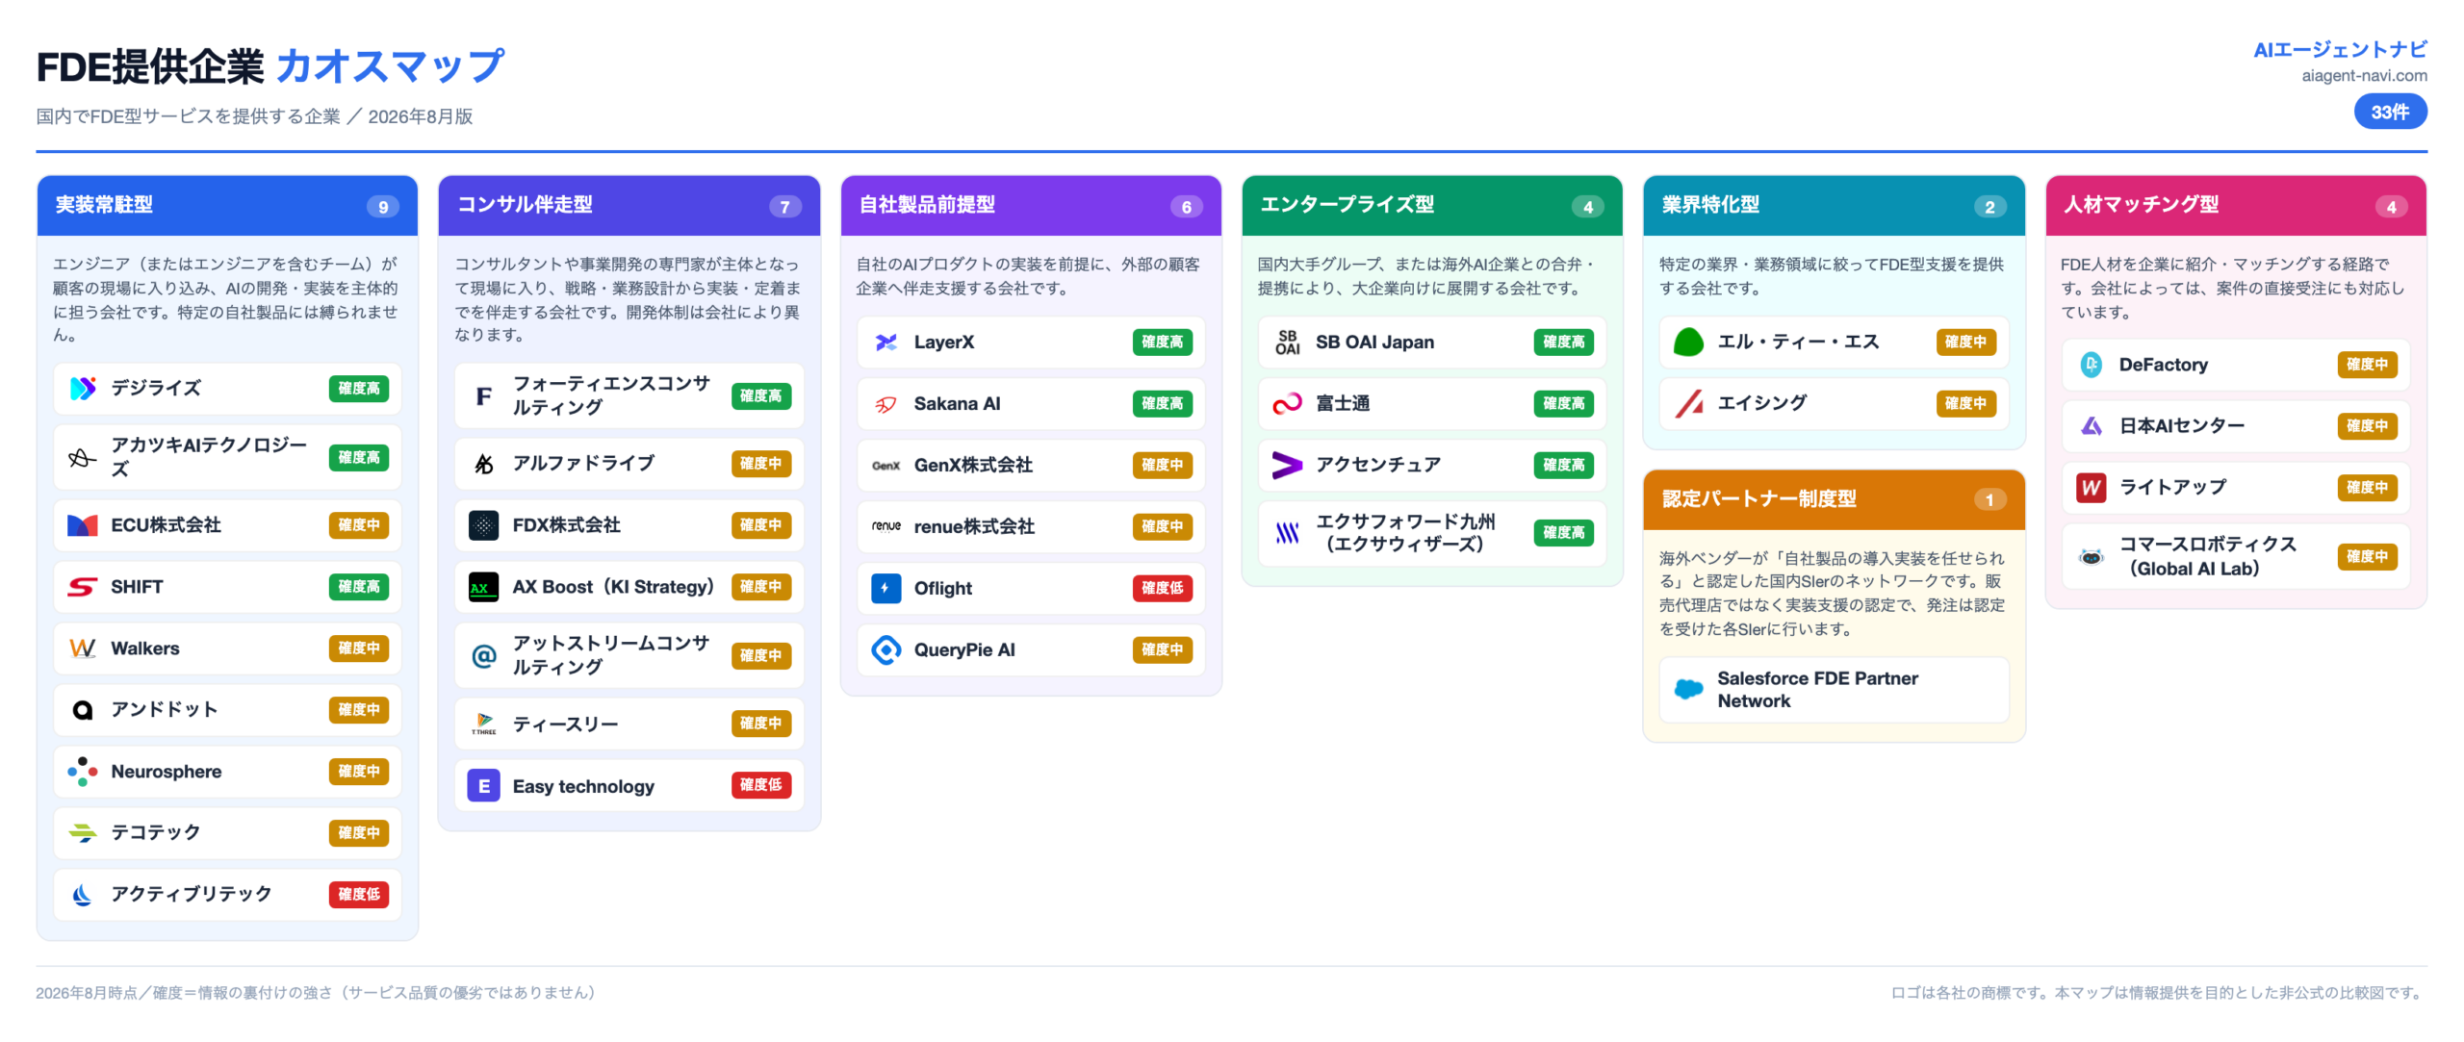Open the AIエージェントナビ site link
The image size is (2464, 1042).
click(x=2340, y=50)
